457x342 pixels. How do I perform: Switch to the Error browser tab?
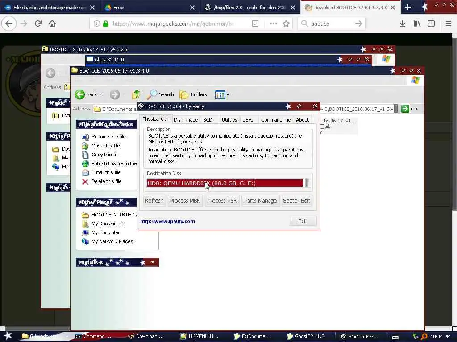tap(150, 8)
